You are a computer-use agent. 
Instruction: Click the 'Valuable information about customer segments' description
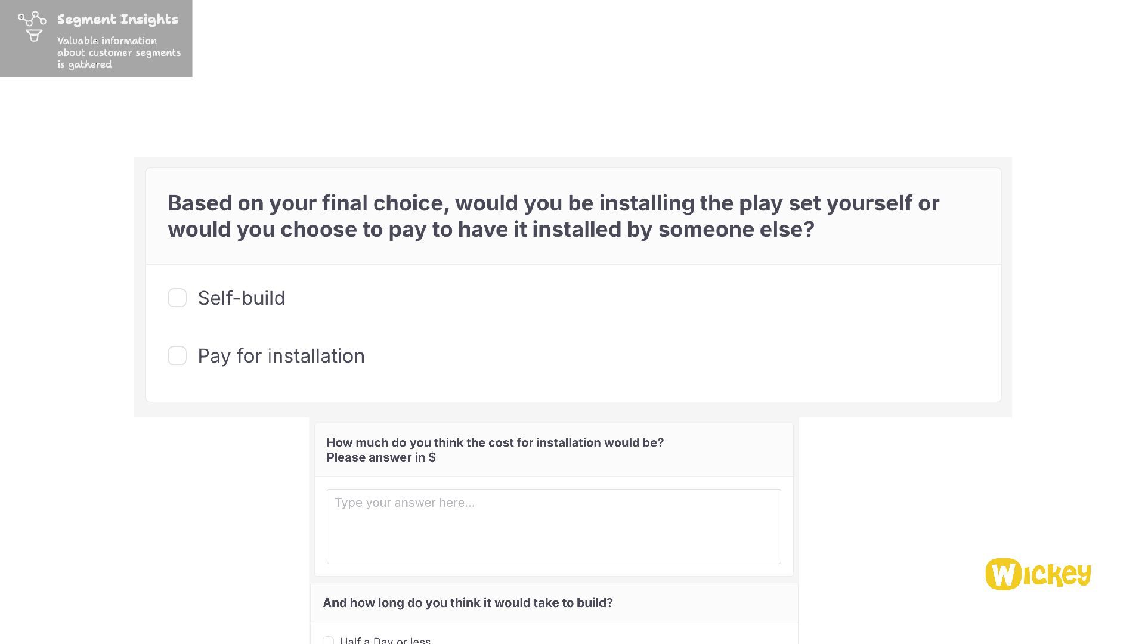point(119,52)
